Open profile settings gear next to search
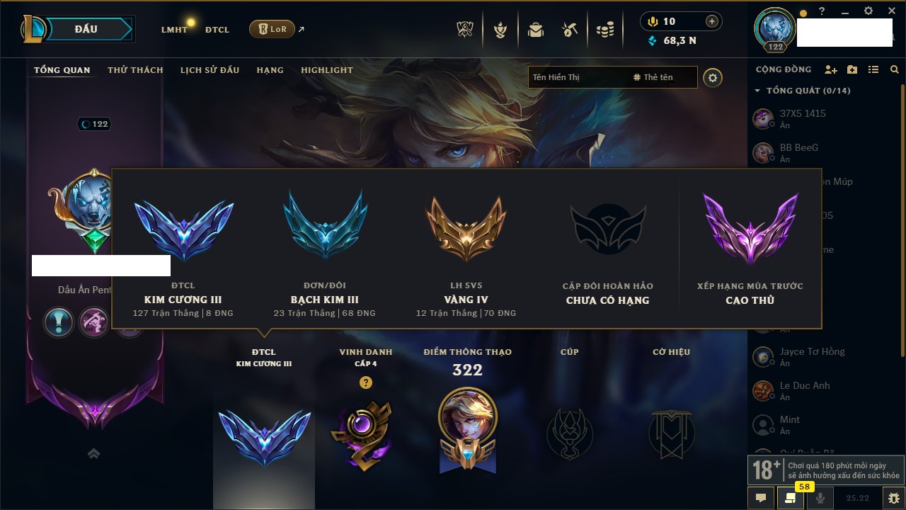The image size is (906, 510). pos(713,78)
